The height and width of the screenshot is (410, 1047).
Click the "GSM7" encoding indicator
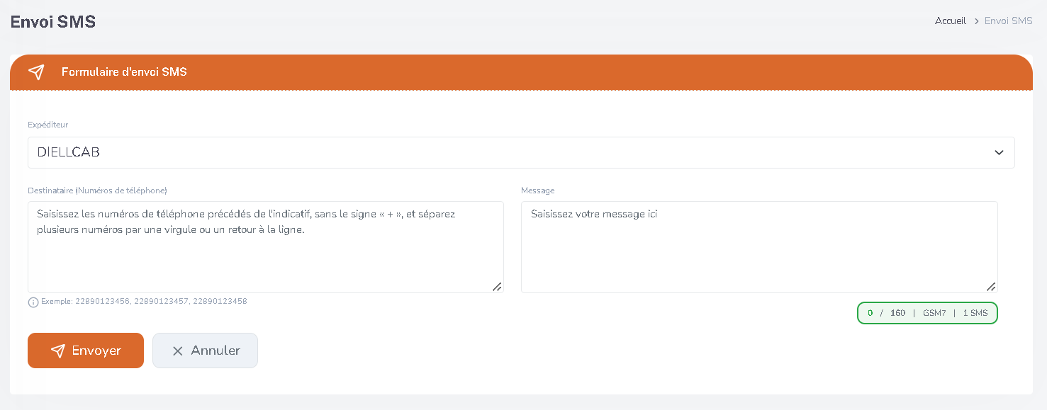[x=934, y=313]
